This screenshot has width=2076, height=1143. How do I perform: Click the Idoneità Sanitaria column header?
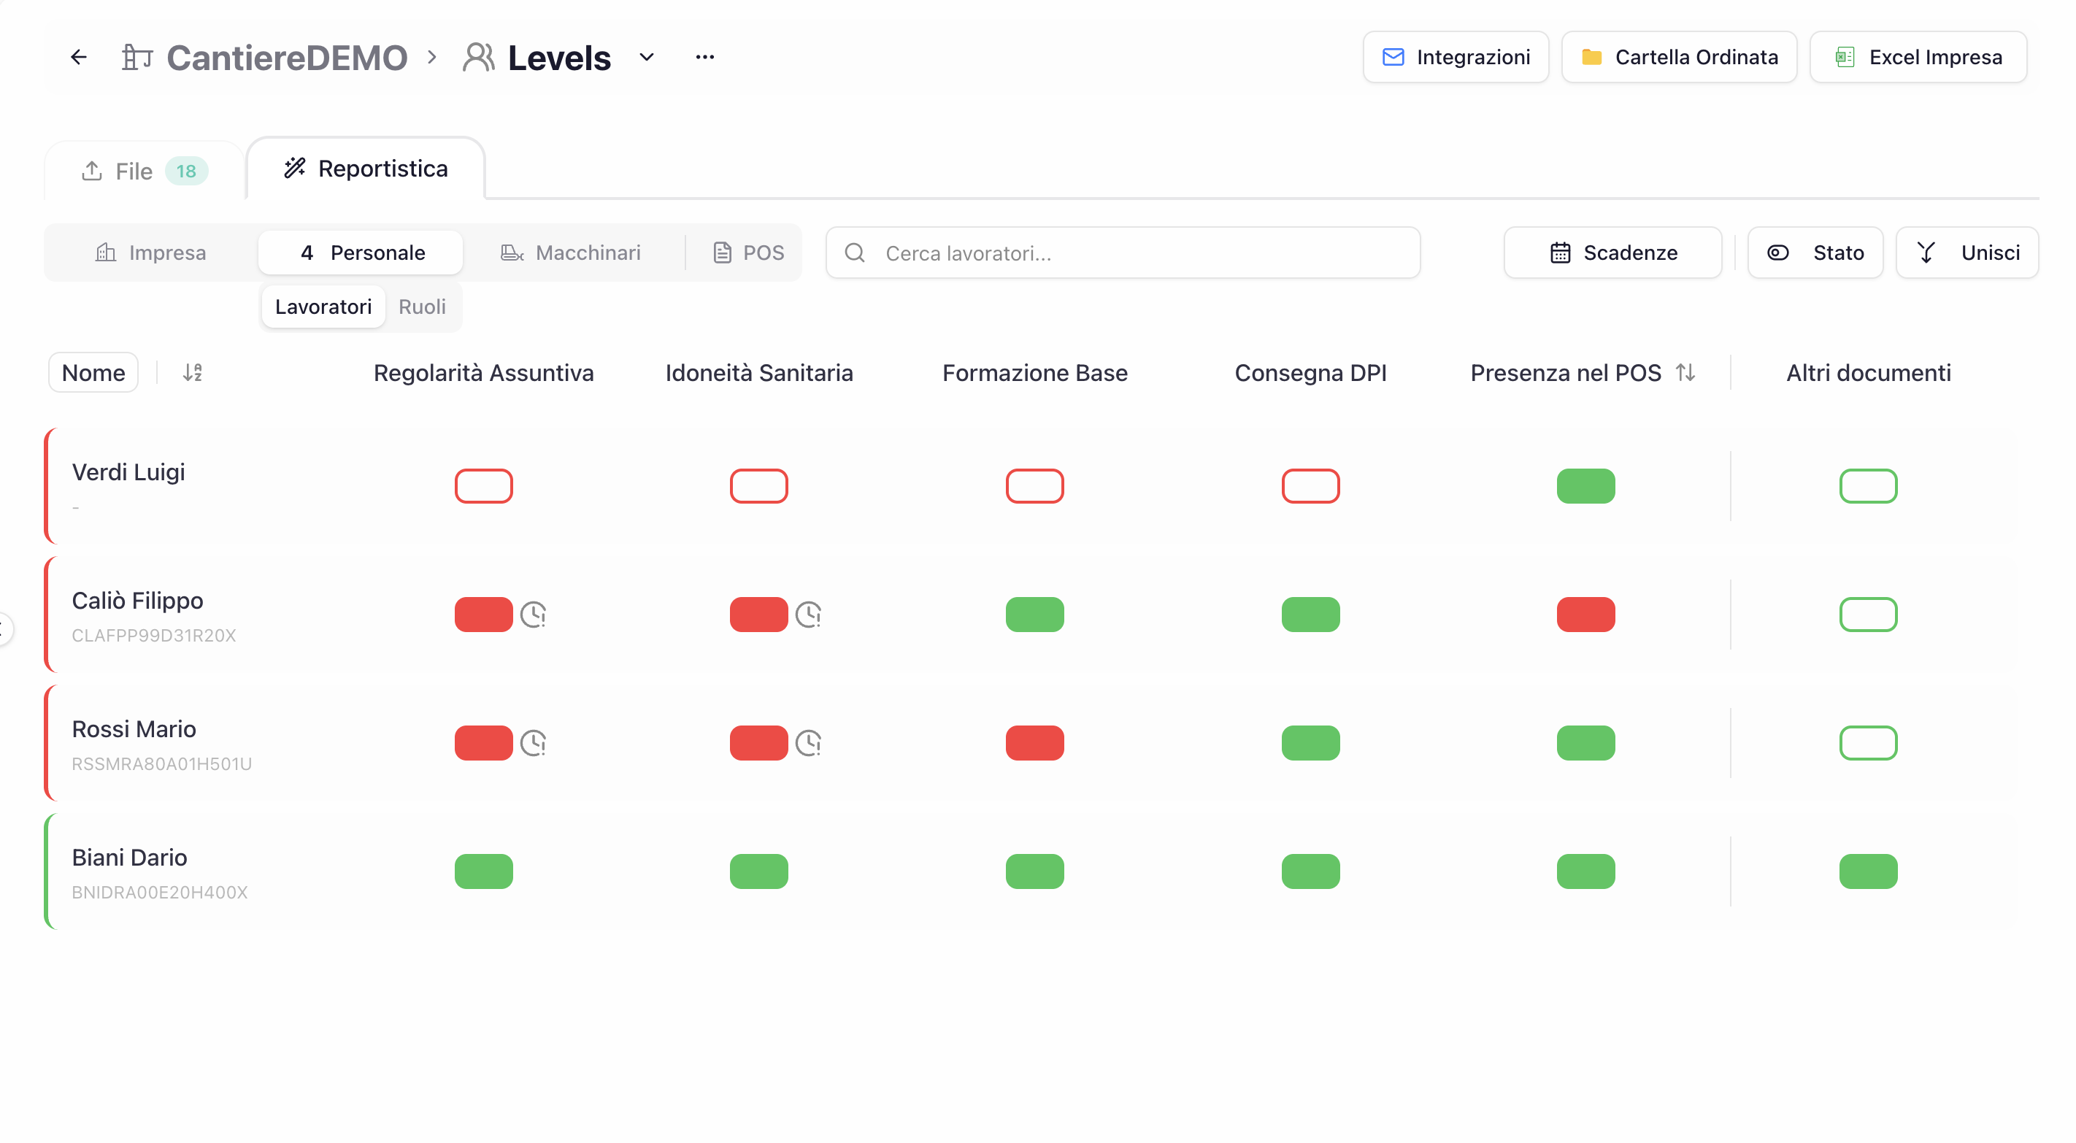tap(759, 373)
